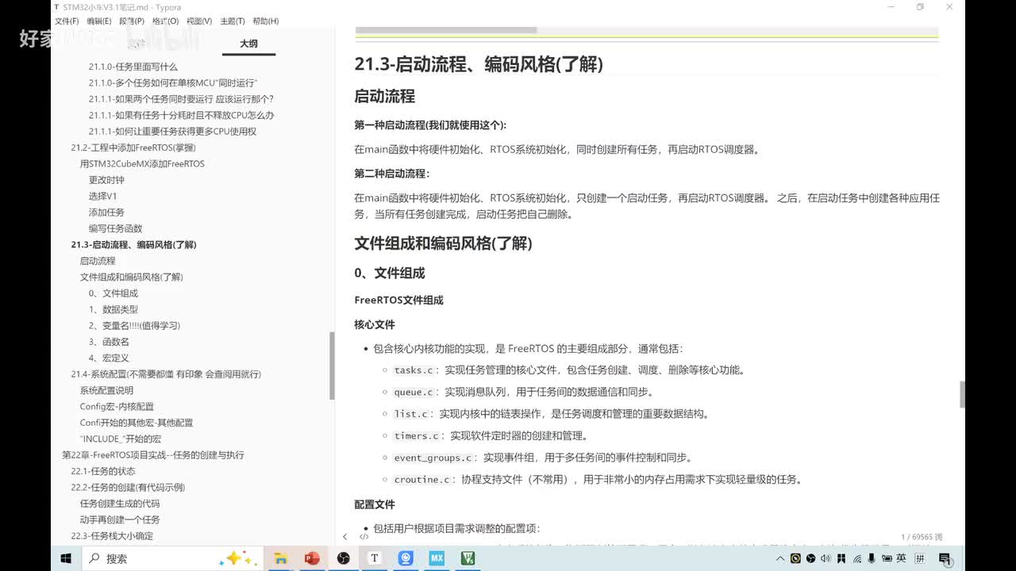Click the document vertical scrollbar thumb
The height and width of the screenshot is (571, 1016).
tap(962, 394)
